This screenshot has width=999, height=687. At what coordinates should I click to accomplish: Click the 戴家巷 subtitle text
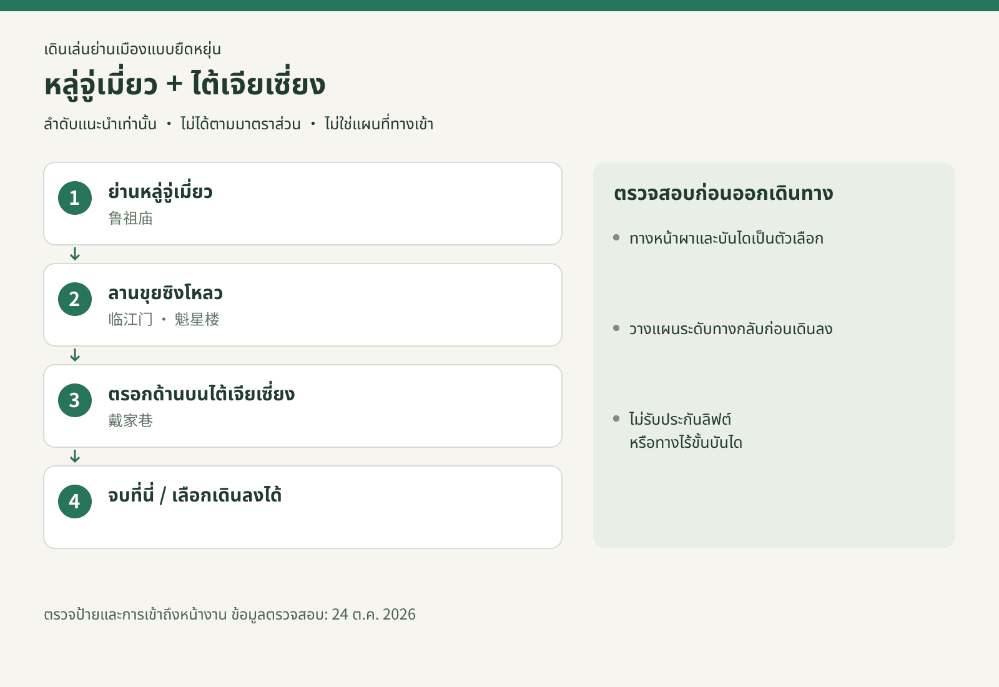130,420
